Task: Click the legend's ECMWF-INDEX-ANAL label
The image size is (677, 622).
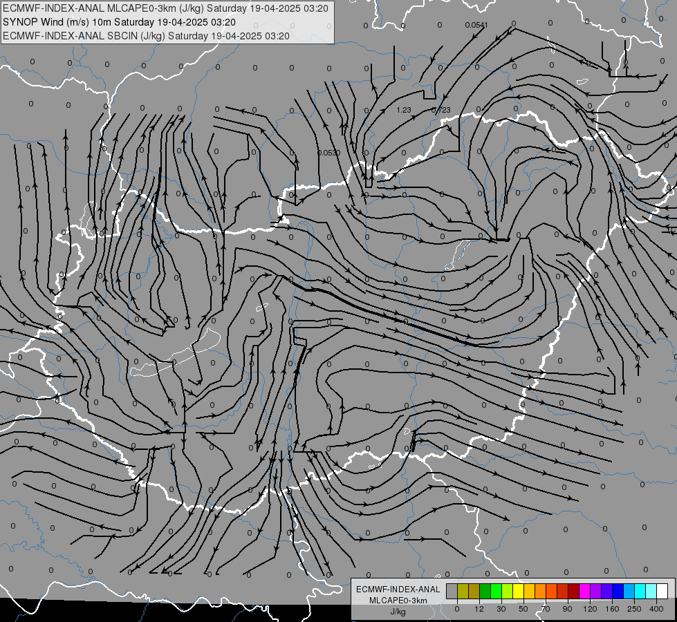Action: coord(398,590)
